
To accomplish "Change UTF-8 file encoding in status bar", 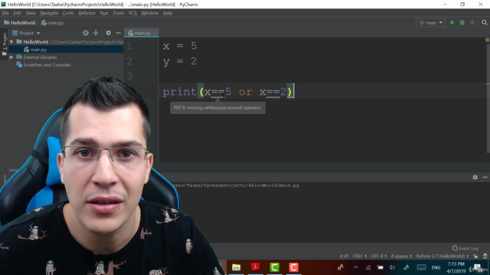I will point(378,257).
